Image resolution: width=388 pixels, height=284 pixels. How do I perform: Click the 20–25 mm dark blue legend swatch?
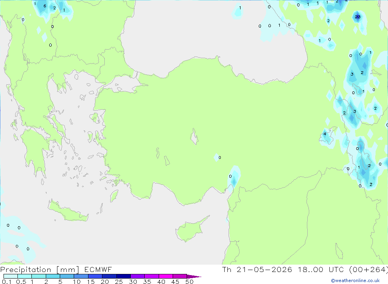109,276
